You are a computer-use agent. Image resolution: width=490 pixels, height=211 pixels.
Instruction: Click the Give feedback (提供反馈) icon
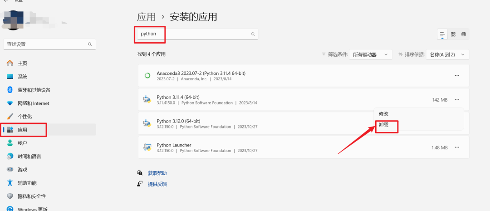coord(140,184)
